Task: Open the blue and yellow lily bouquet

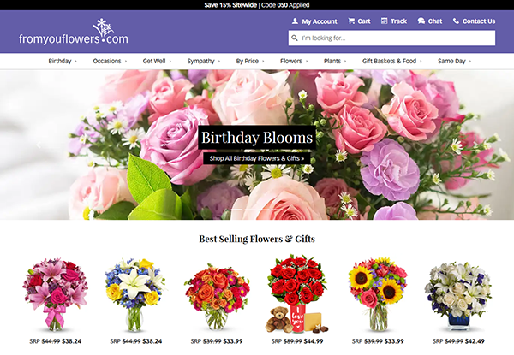Action: (135, 294)
